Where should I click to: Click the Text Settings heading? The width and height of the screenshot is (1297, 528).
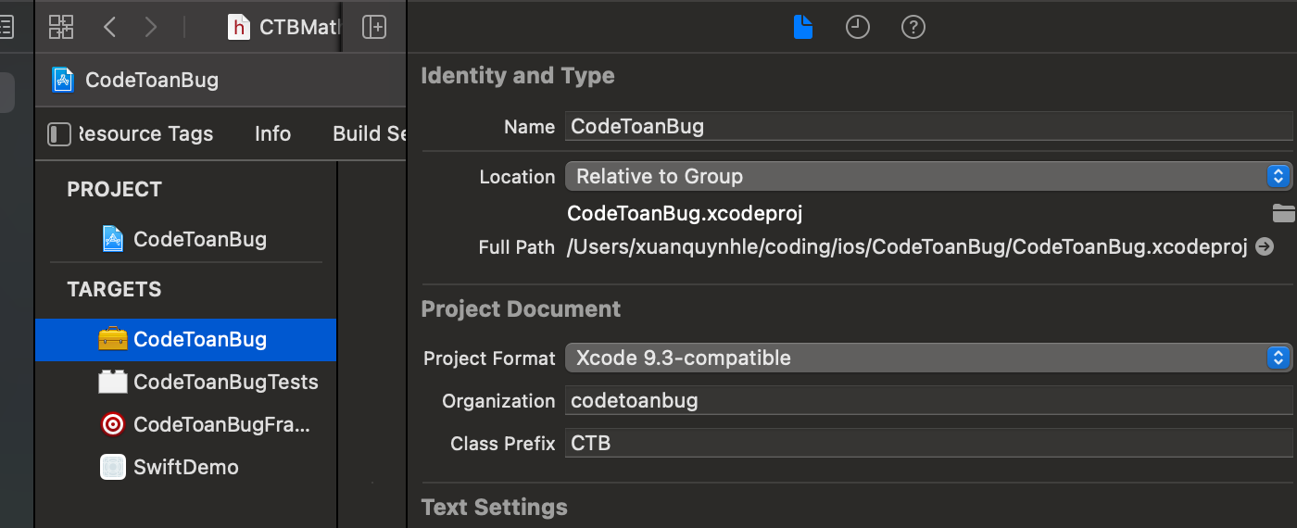[x=495, y=508]
